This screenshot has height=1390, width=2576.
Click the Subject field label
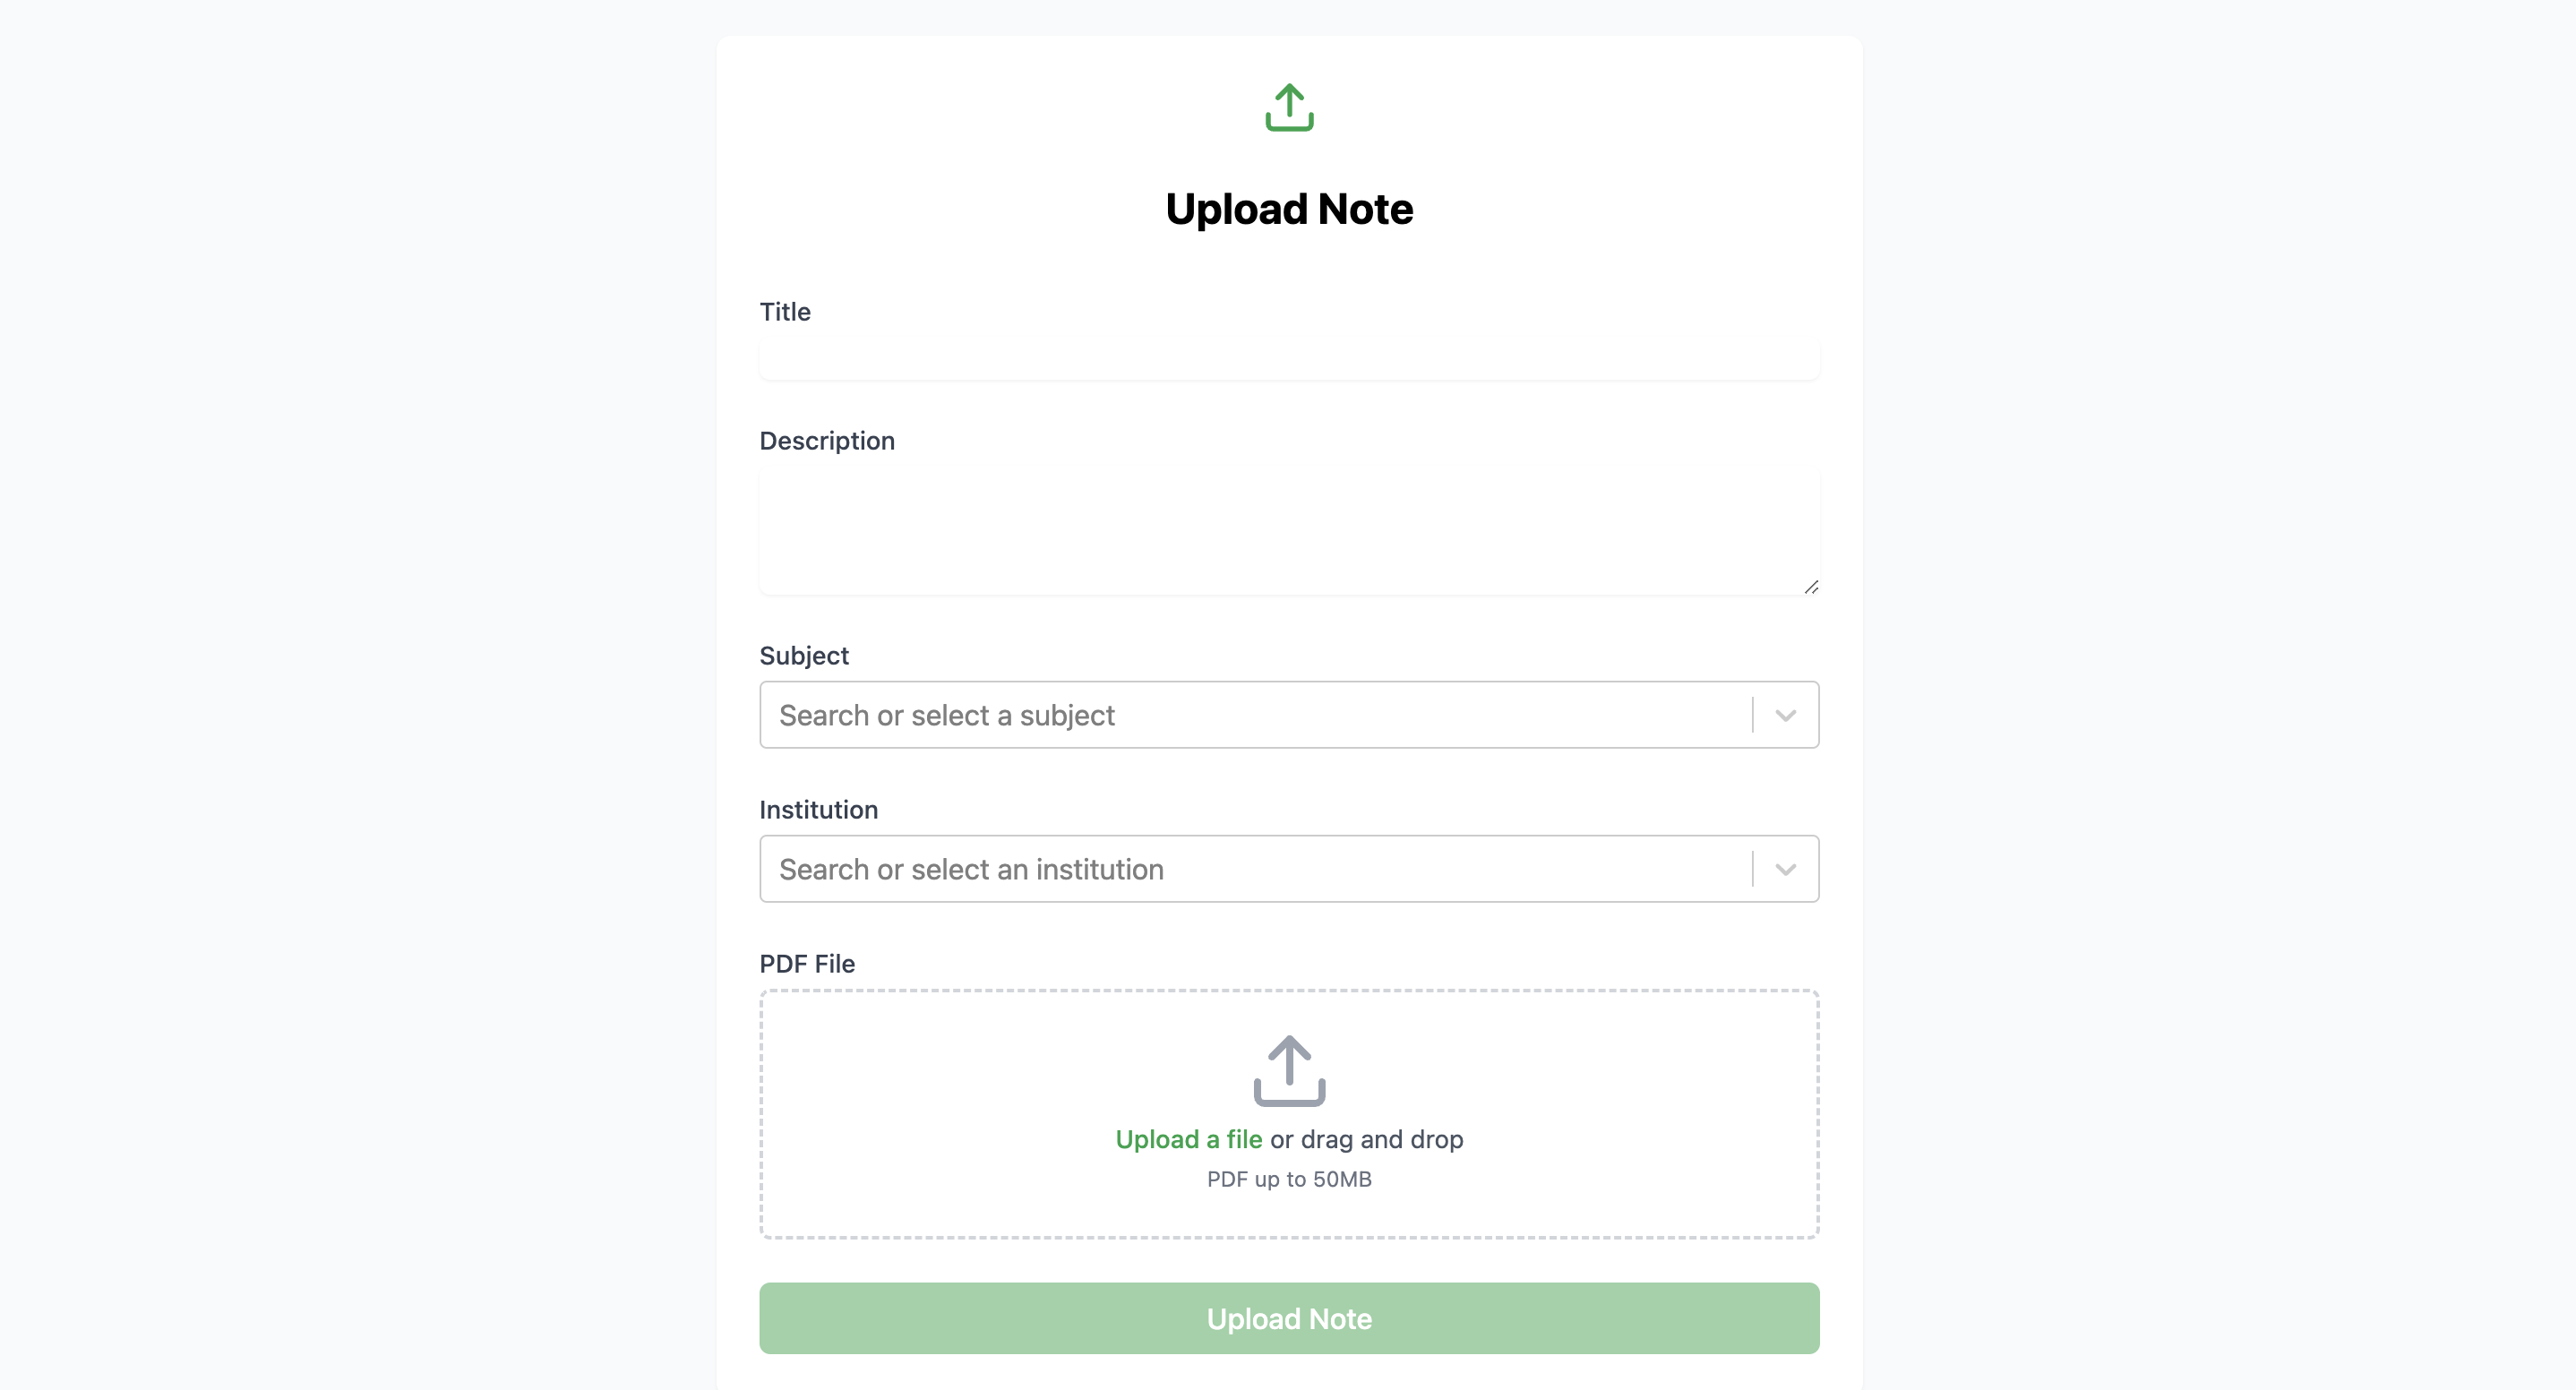804,656
